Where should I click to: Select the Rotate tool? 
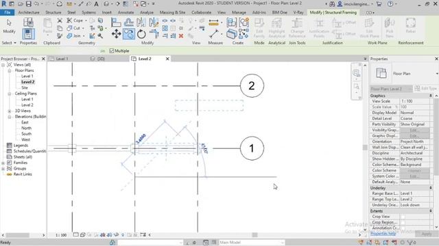pyautogui.click(x=141, y=34)
